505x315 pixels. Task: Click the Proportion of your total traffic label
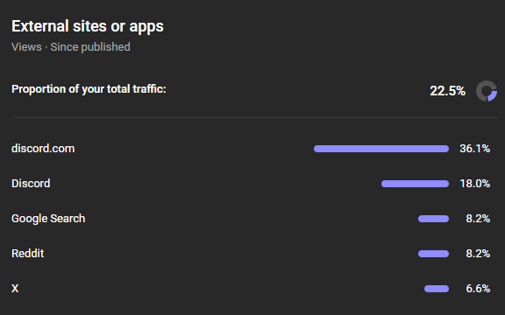[x=89, y=89]
